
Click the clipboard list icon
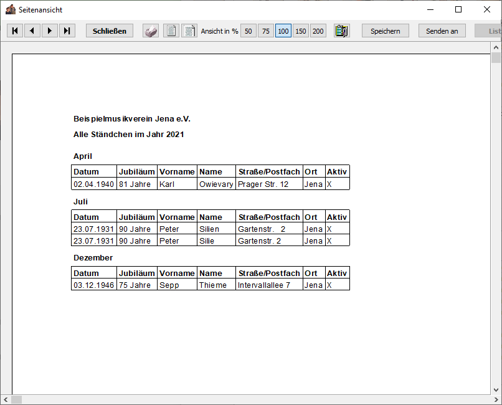[341, 31]
